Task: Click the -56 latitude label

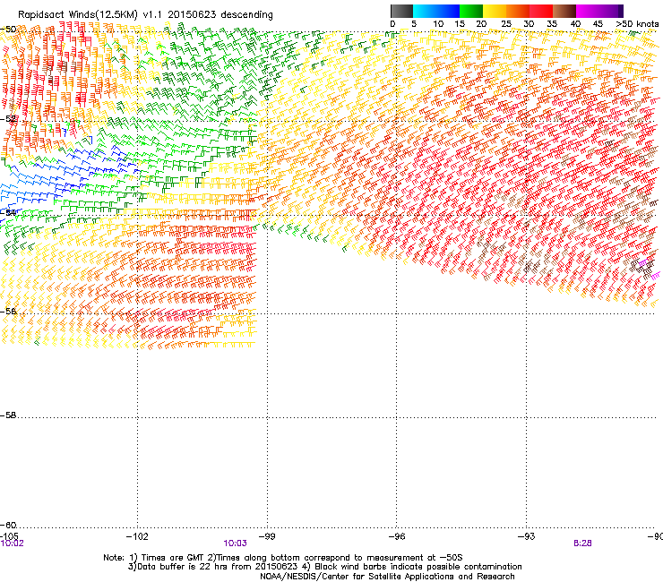Action: point(8,311)
